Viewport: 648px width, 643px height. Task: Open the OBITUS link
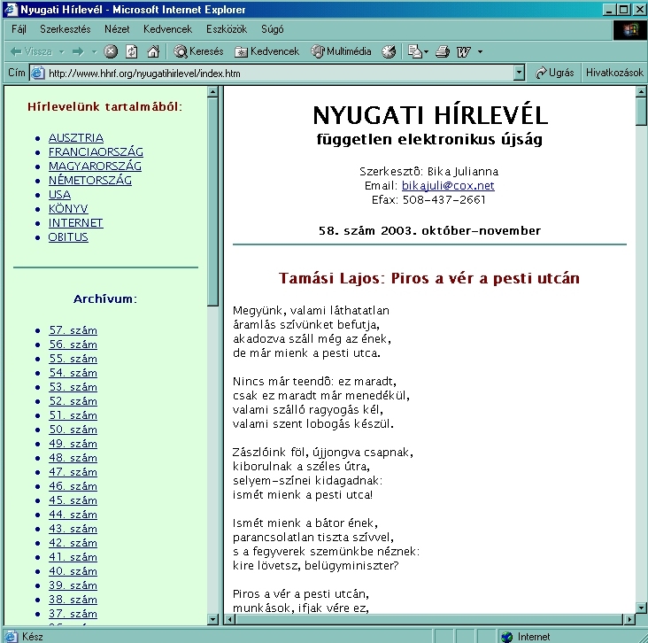68,237
